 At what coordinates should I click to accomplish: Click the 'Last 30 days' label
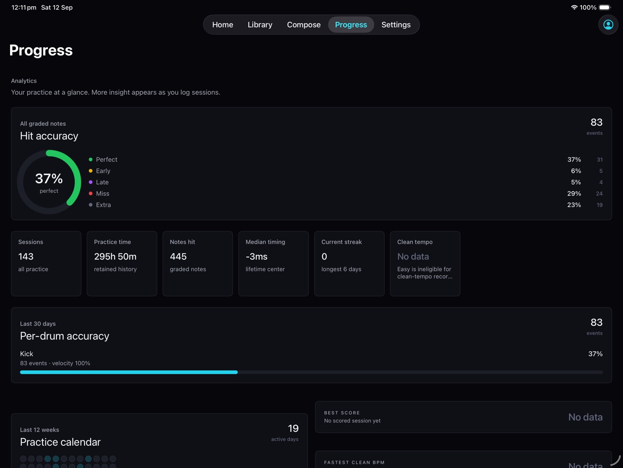click(38, 324)
